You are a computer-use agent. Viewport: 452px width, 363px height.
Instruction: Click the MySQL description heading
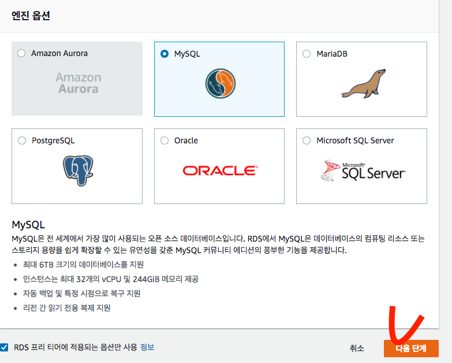[x=28, y=224]
